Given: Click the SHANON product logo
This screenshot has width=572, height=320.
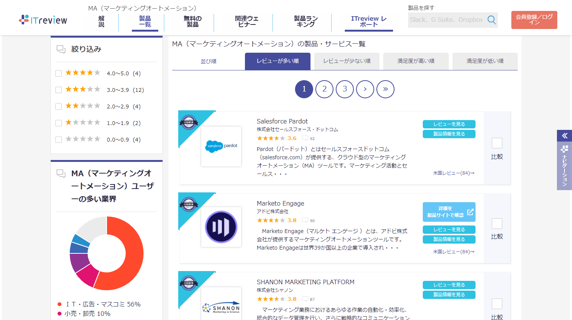Looking at the screenshot, I should [221, 304].
